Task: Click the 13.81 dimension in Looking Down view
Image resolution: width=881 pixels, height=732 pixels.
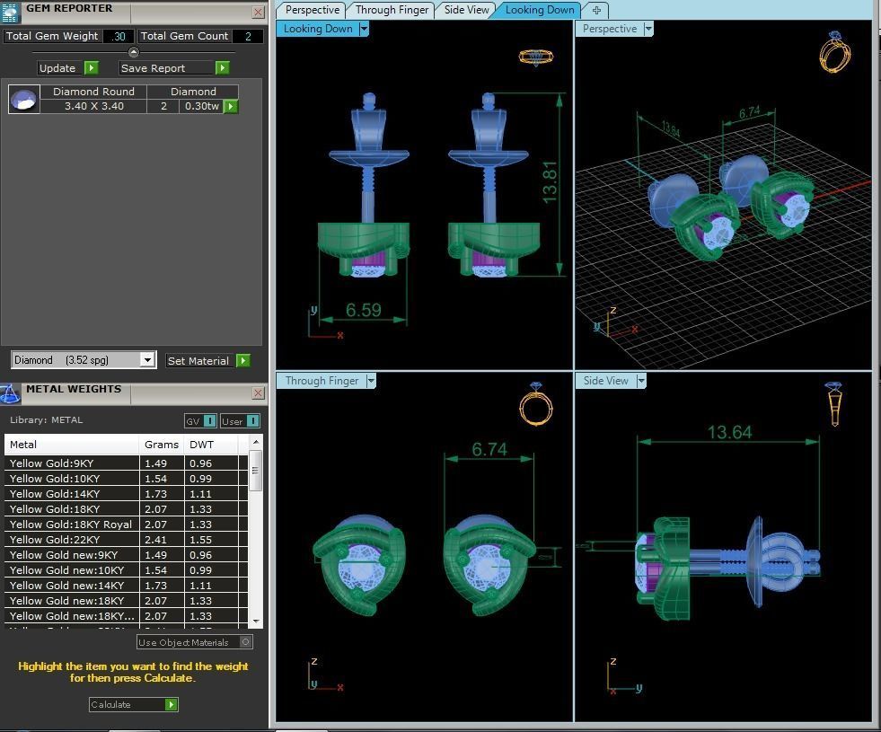Action: tap(550, 182)
